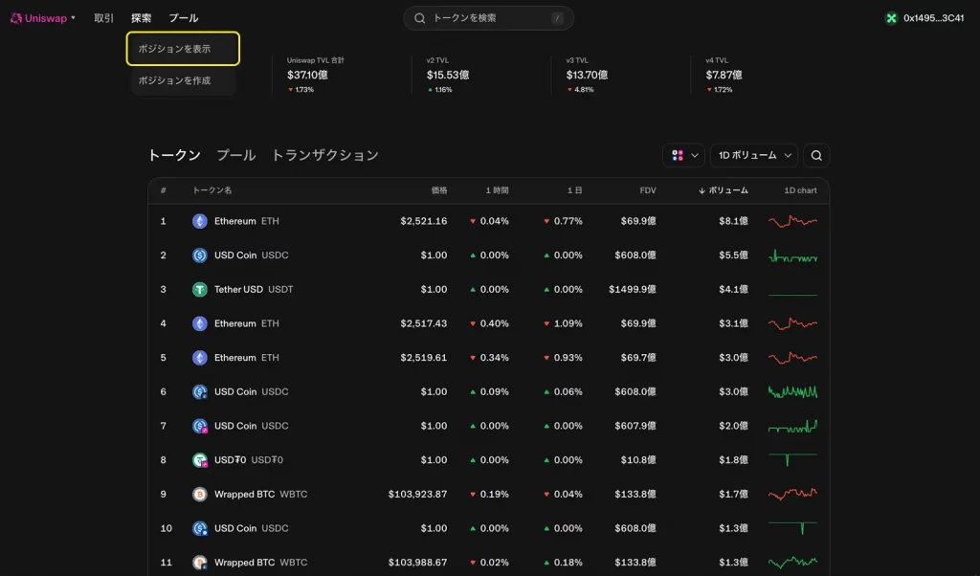Open the 探索 menu
This screenshot has height=576, width=980.
[142, 18]
